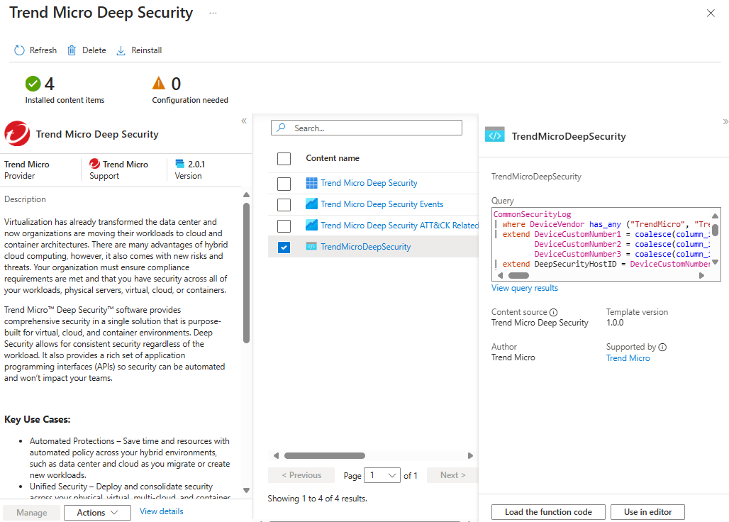The image size is (729, 522).
Task: Click the View query results link
Action: coord(525,288)
